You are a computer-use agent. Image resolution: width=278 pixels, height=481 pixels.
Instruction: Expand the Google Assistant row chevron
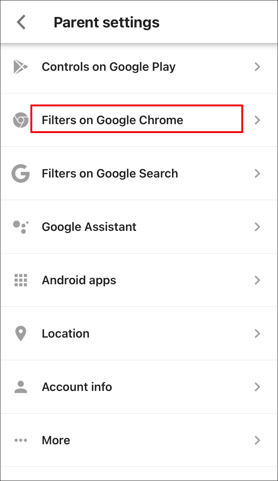pyautogui.click(x=257, y=227)
